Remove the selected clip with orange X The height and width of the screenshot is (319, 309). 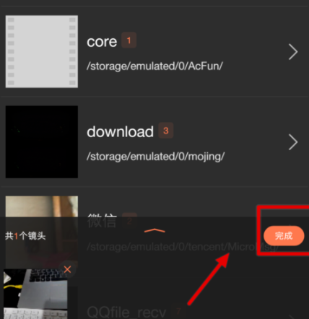pos(67,269)
